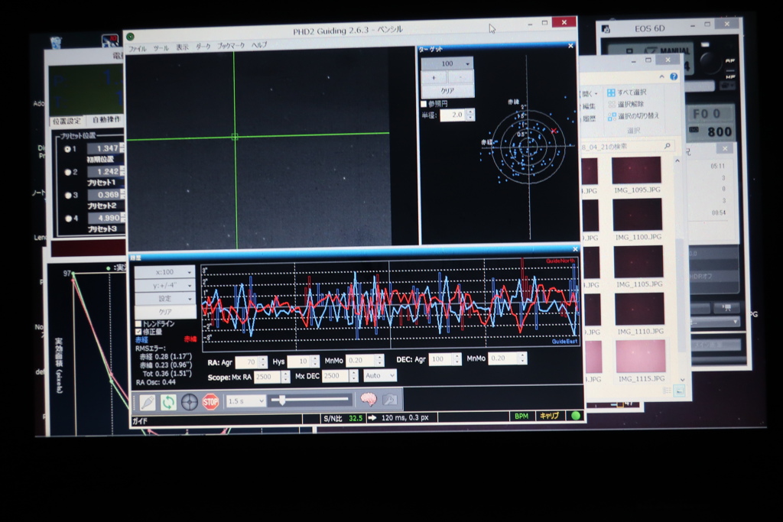Click the graph Clear (クリア) button
Image resolution: width=783 pixels, height=522 pixels.
[165, 312]
